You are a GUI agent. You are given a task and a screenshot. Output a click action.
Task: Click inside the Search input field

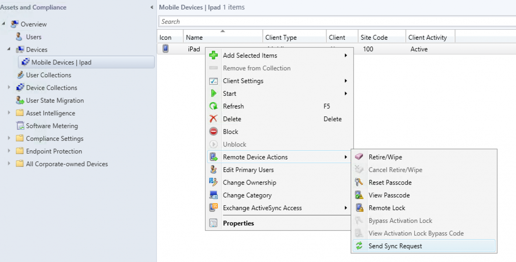(258, 21)
